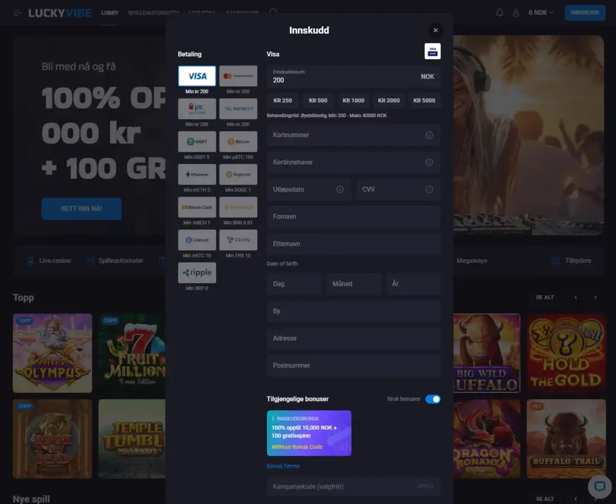The image size is (616, 504).
Task: Select the MiFinity payment option
Action: point(238,108)
